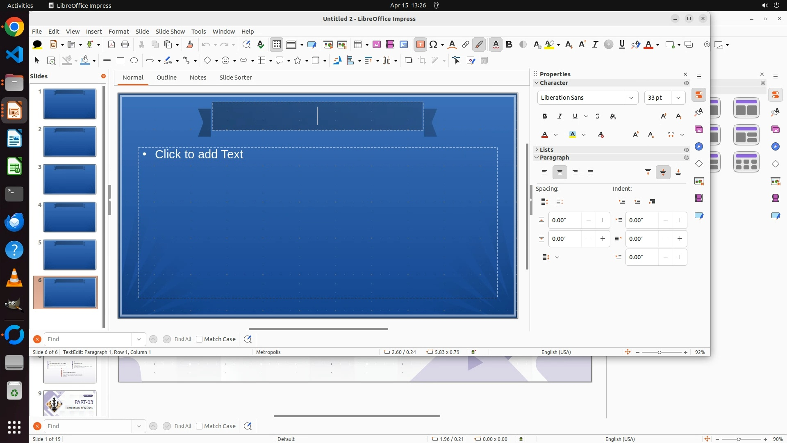Click the Strikethrough icon in Character panel
Image resolution: width=787 pixels, height=443 pixels.
pos(598,116)
